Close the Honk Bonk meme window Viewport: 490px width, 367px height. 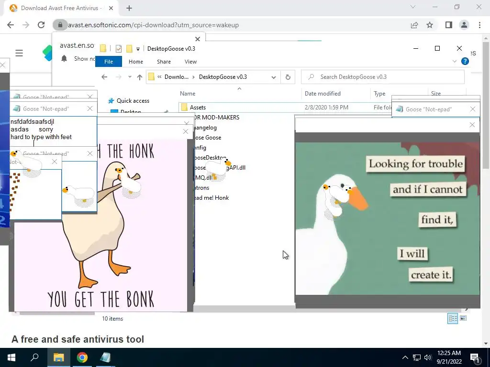186,131
